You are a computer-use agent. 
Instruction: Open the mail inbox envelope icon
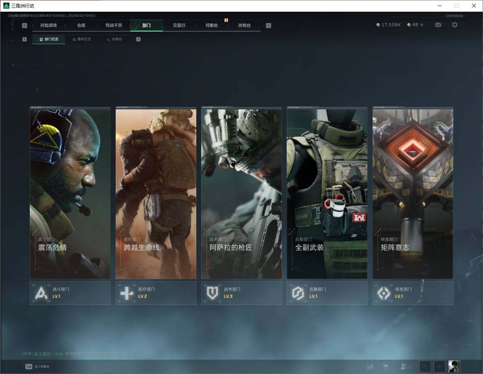click(x=438, y=25)
